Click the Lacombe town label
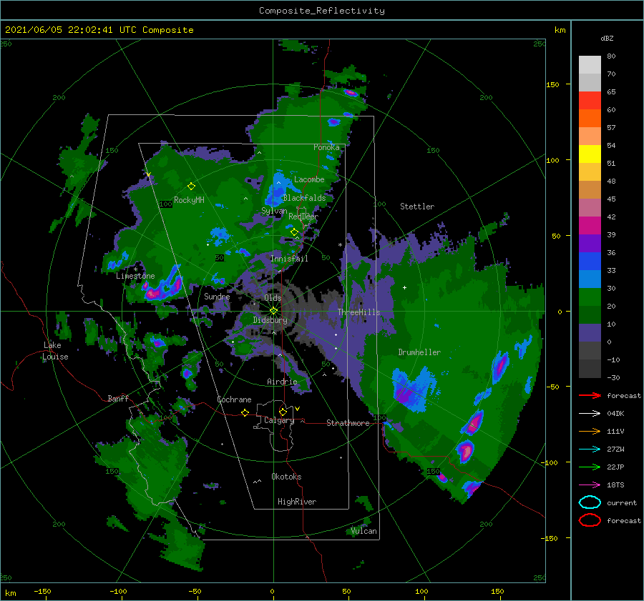644x601 pixels. coord(309,179)
